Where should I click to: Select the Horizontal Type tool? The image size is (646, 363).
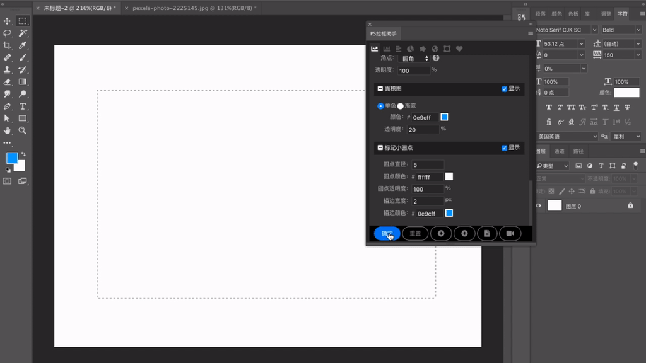[x=23, y=107]
